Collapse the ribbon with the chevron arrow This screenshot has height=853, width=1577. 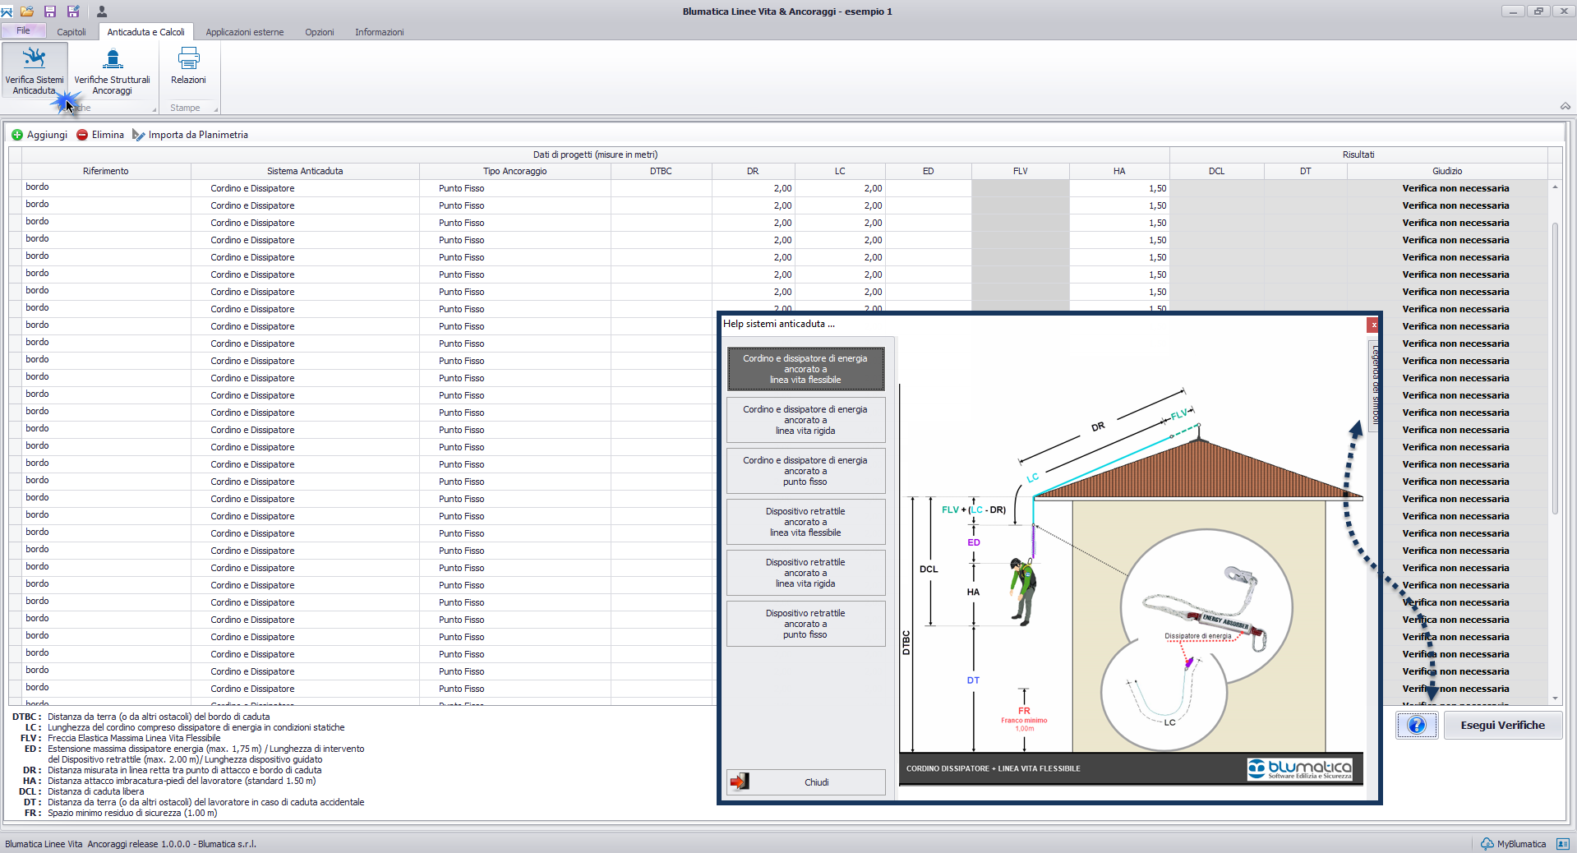click(1565, 106)
